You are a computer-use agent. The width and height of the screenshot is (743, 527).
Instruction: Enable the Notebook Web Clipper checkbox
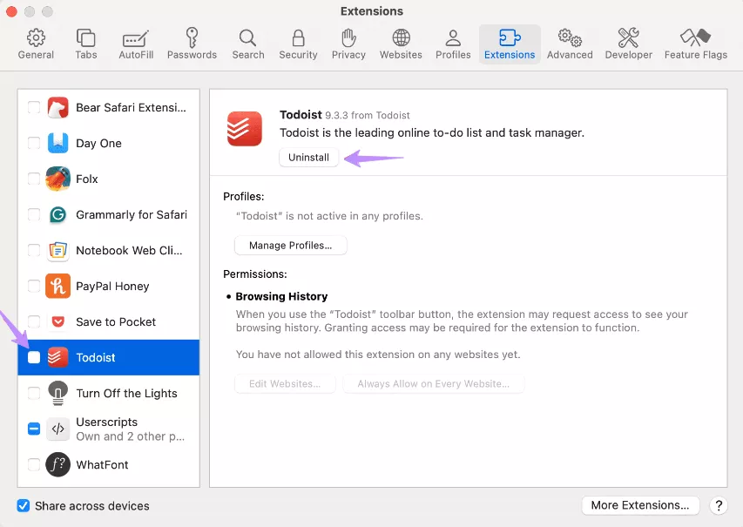point(34,250)
